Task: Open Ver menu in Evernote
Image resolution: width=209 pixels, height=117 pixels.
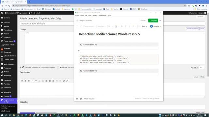Action: (86, 16)
